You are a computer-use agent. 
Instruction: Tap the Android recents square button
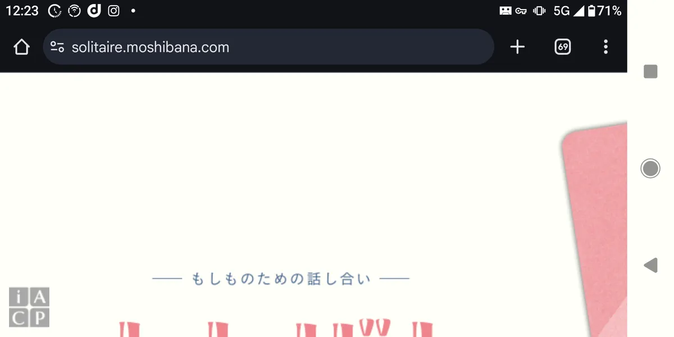650,71
